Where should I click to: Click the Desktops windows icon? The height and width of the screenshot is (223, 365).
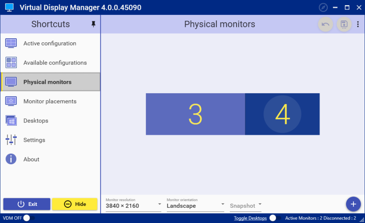click(x=11, y=120)
